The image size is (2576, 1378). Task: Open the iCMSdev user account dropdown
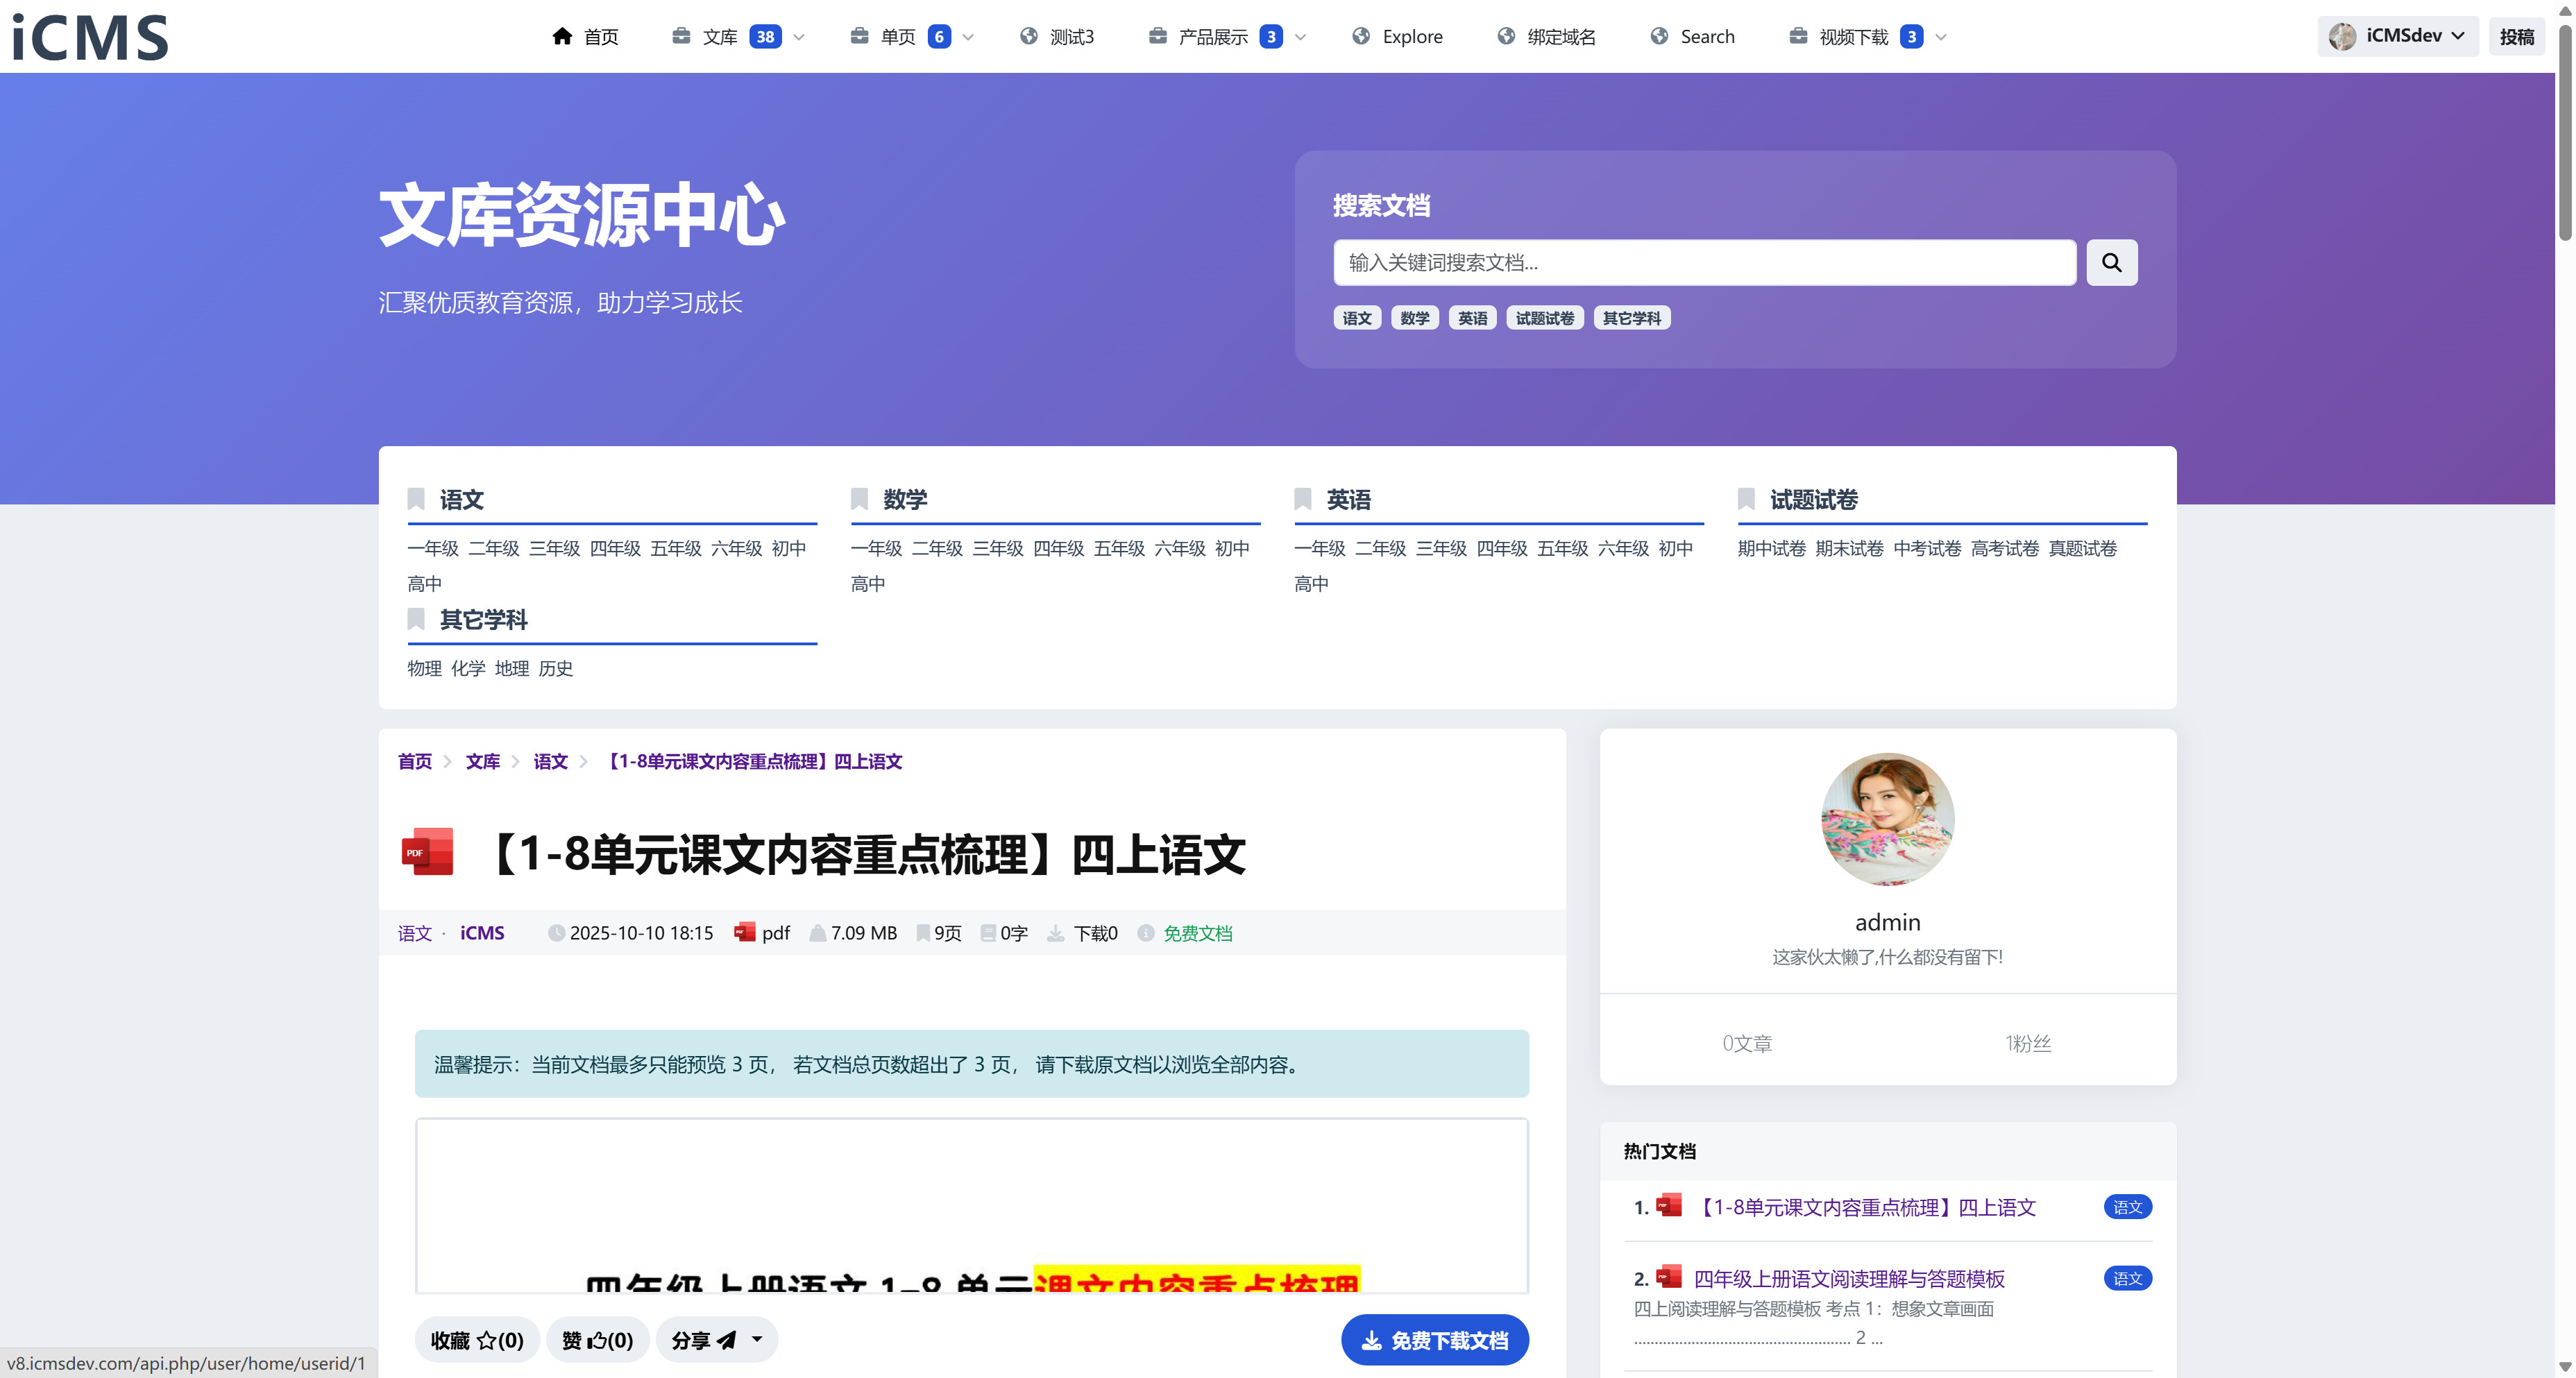pos(2397,36)
